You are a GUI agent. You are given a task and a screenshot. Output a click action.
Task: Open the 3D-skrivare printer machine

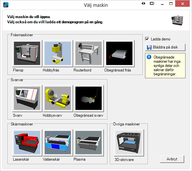(x=129, y=143)
